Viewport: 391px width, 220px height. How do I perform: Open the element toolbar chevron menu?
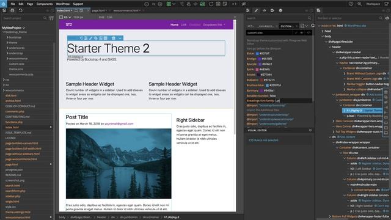120,38
